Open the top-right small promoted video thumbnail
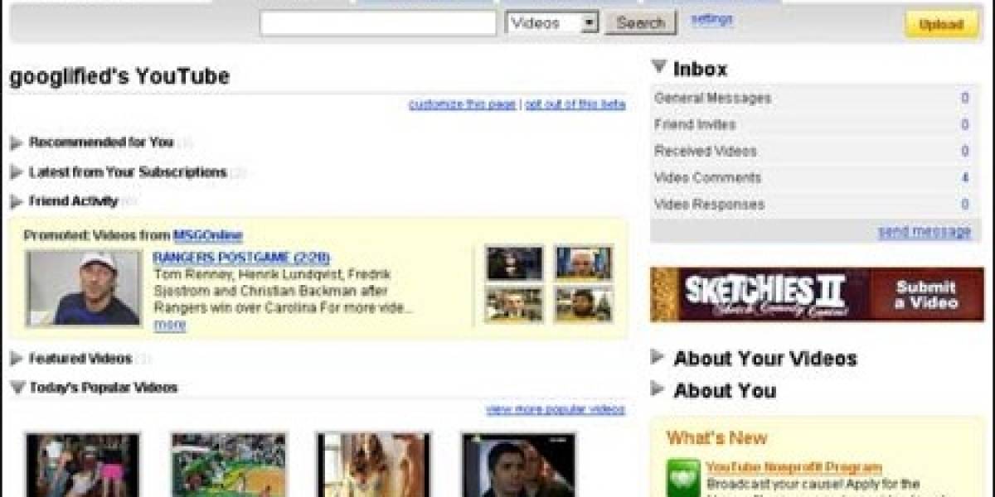 (x=584, y=263)
